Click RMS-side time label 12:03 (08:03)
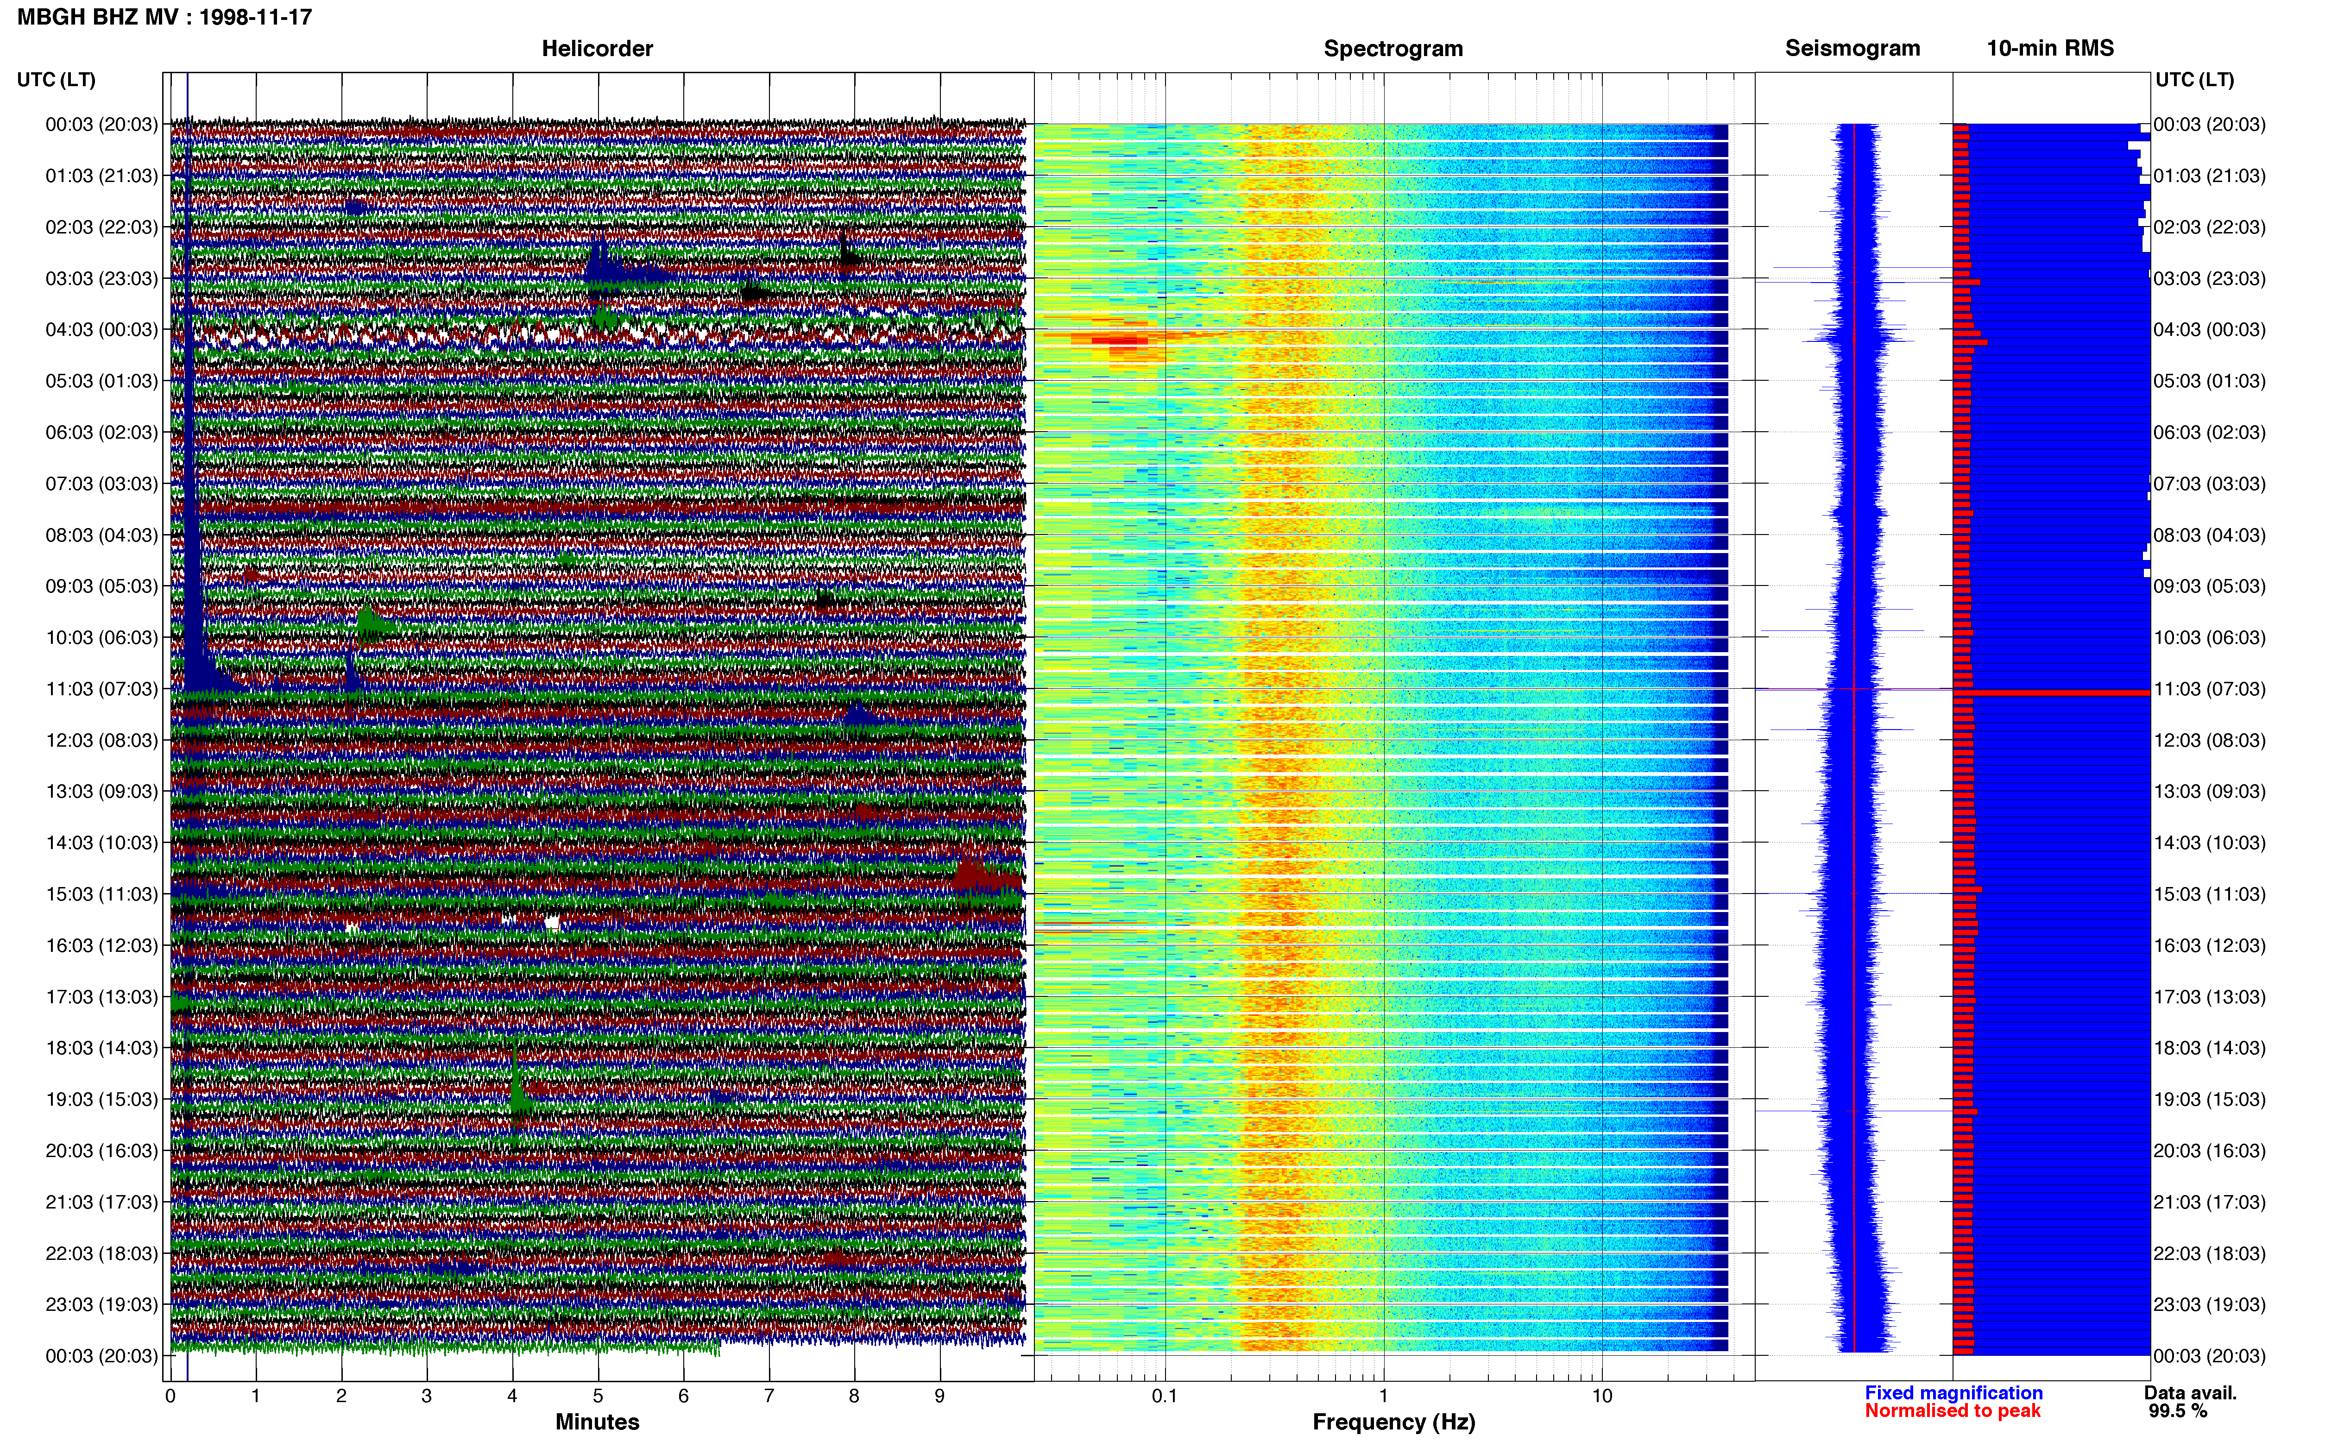This screenshot has height=1454, width=2325. click(x=2210, y=741)
